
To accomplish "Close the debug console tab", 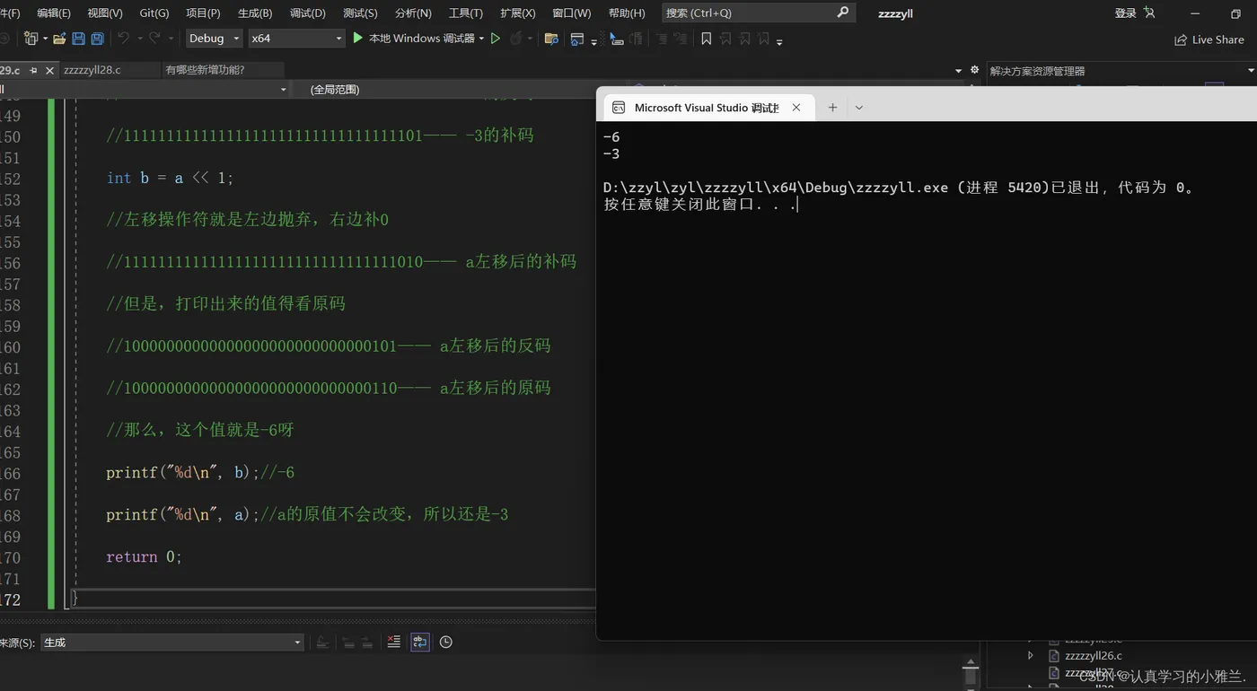I will click(x=796, y=108).
